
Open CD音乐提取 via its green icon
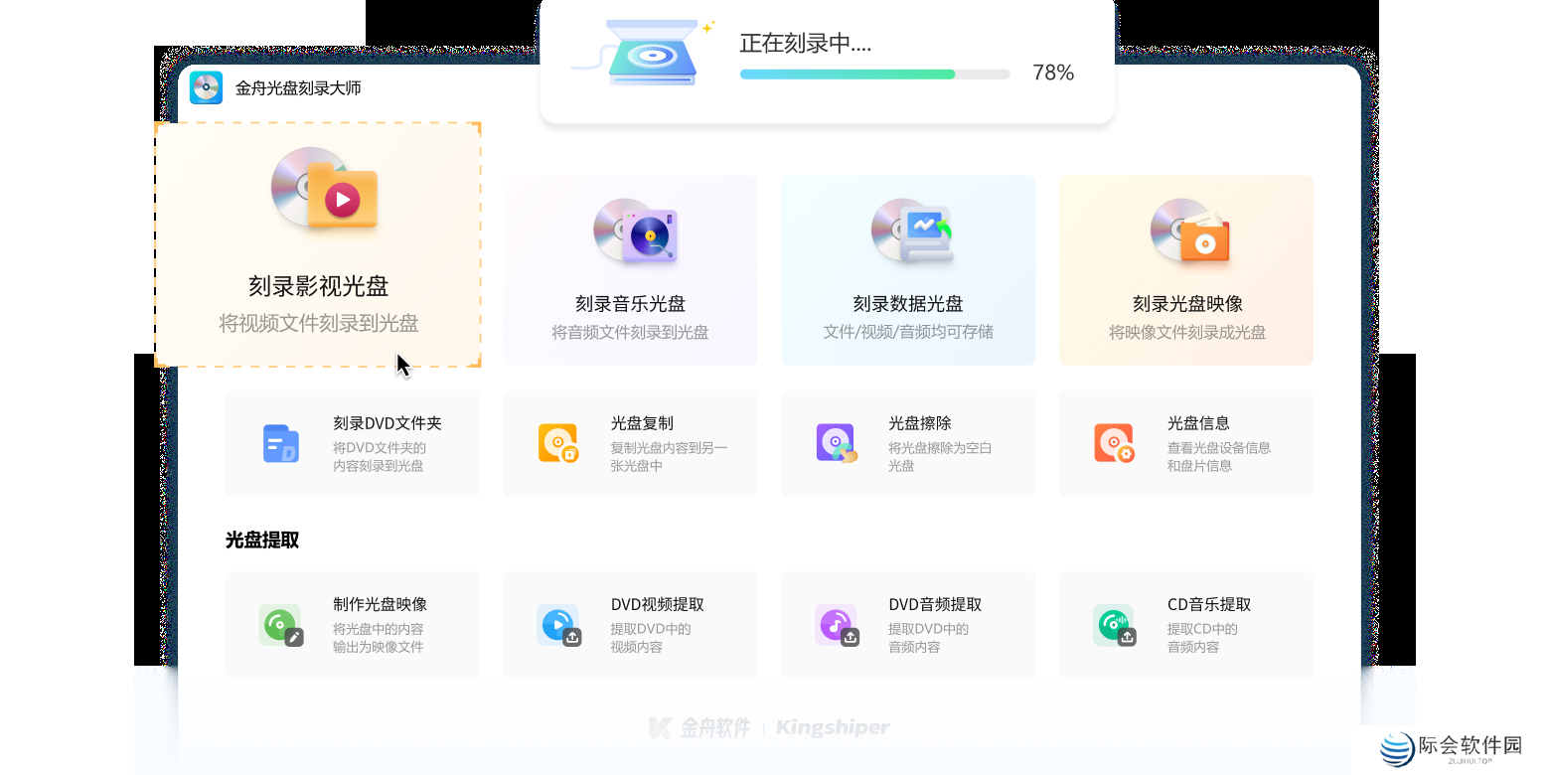tap(1114, 625)
